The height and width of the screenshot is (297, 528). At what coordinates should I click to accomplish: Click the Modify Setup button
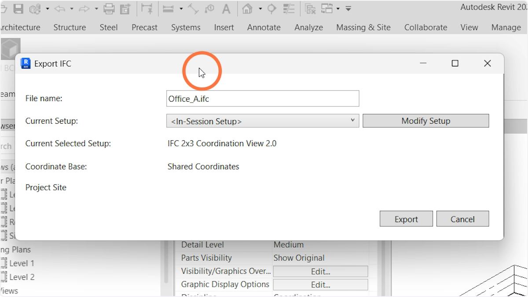click(425, 121)
